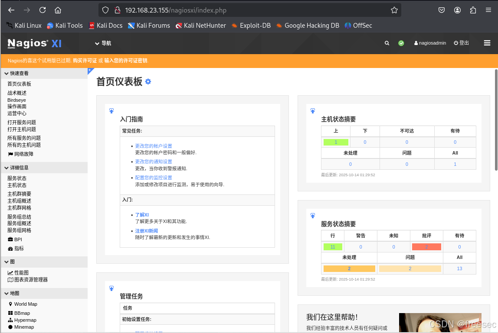Open the 更改您的通知设置 link
Image resolution: width=498 pixels, height=333 pixels.
(x=154, y=162)
